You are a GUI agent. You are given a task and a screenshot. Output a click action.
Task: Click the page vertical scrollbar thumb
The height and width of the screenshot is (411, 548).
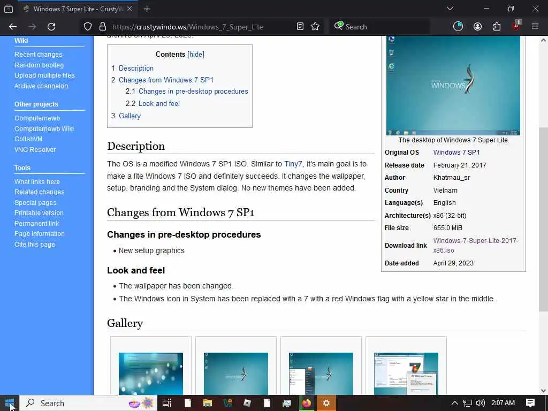point(543,219)
